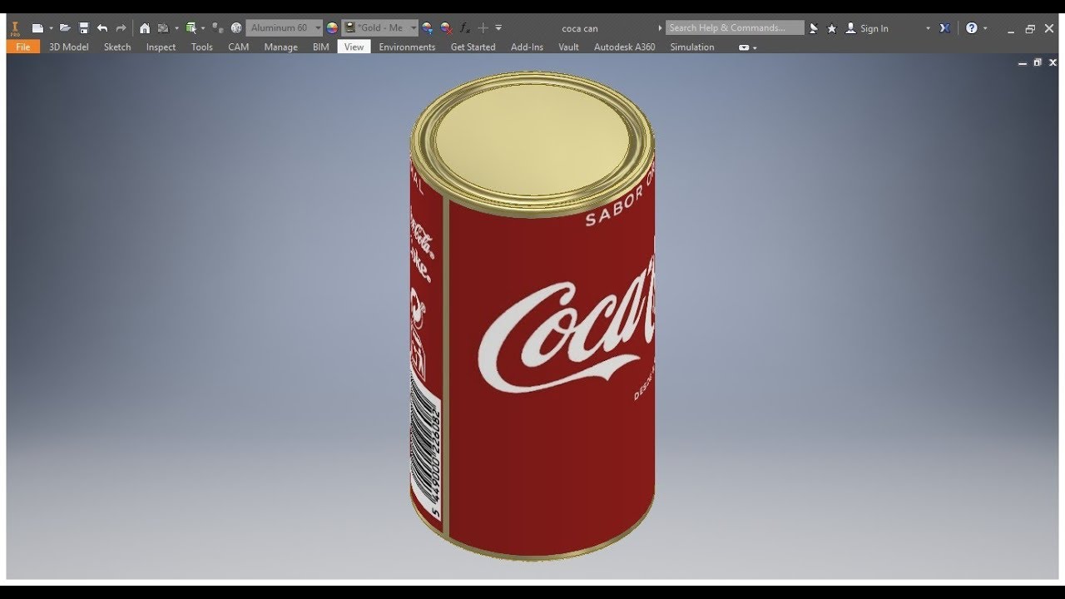
Task: Switch to the Simulation tab
Action: coord(692,47)
